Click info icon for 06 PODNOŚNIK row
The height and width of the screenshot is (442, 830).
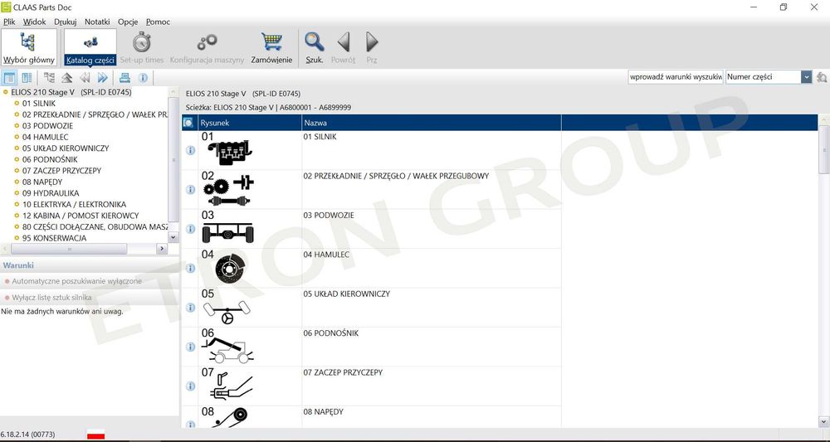pos(191,347)
